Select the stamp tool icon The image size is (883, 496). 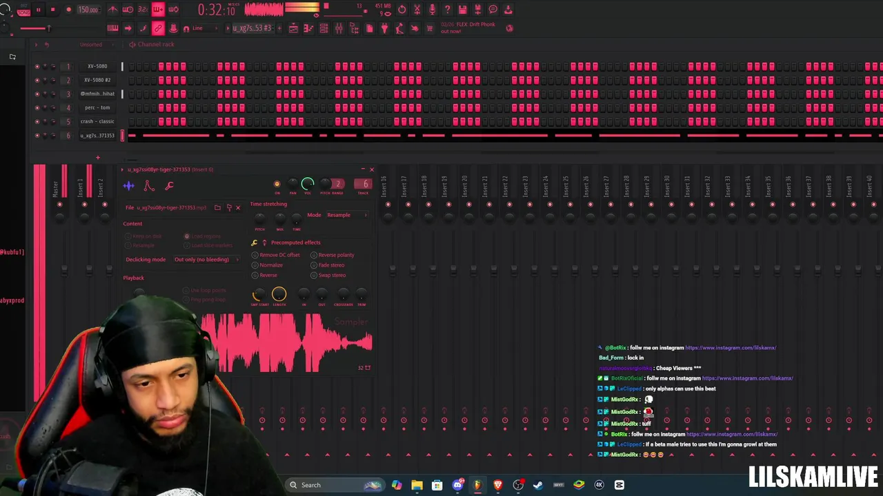(x=173, y=28)
